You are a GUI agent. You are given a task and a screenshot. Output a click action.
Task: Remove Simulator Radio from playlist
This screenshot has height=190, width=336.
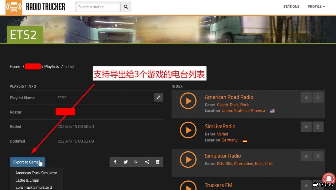(318, 156)
